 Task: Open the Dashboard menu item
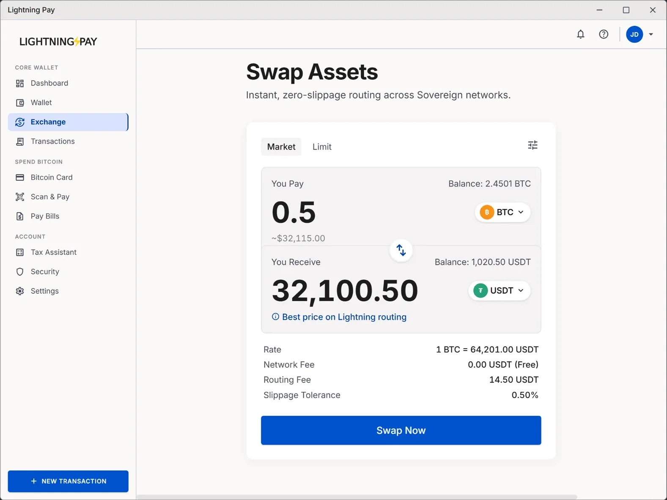[68, 83]
